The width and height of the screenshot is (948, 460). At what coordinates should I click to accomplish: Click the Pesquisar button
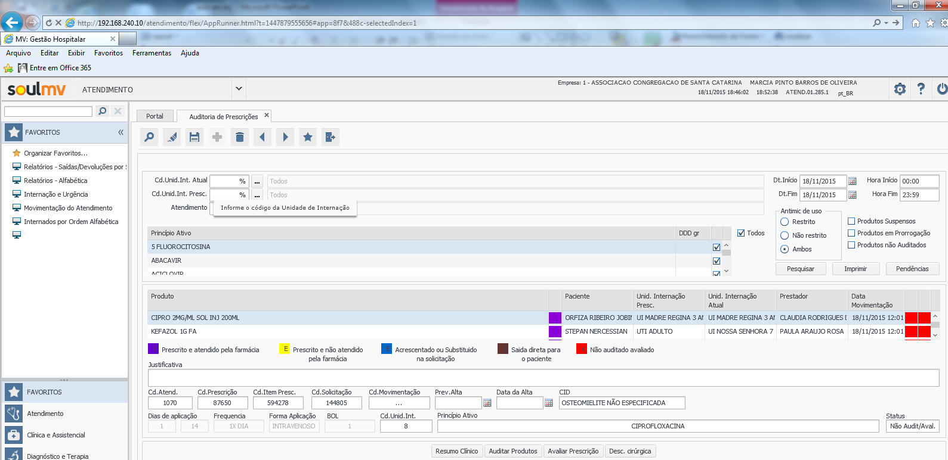point(800,269)
